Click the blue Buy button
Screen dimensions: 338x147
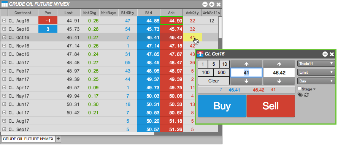pos(222,106)
